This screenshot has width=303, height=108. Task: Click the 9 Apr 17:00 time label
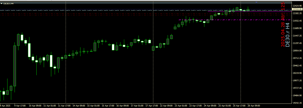pyautogui.click(x=20, y=106)
